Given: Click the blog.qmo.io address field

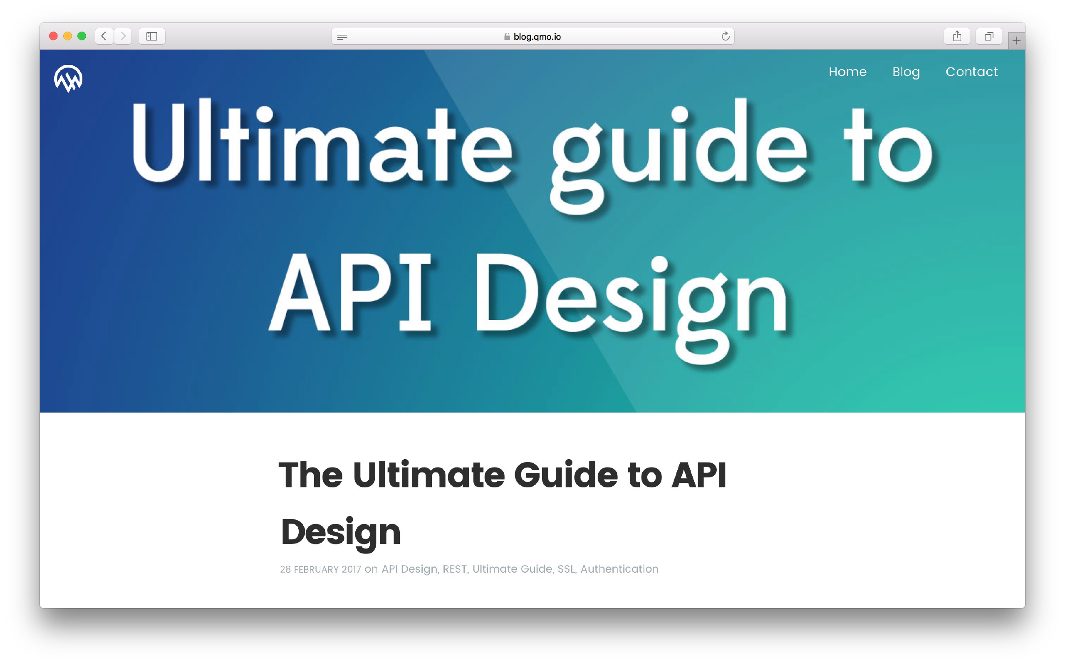Looking at the screenshot, I should click(x=533, y=37).
